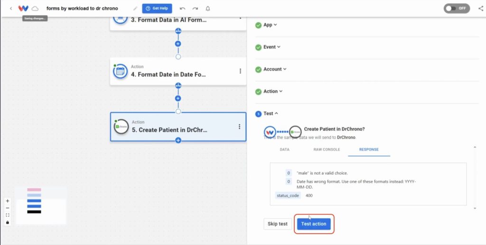
Task: Add step below Create Patient step
Action: tap(178, 140)
